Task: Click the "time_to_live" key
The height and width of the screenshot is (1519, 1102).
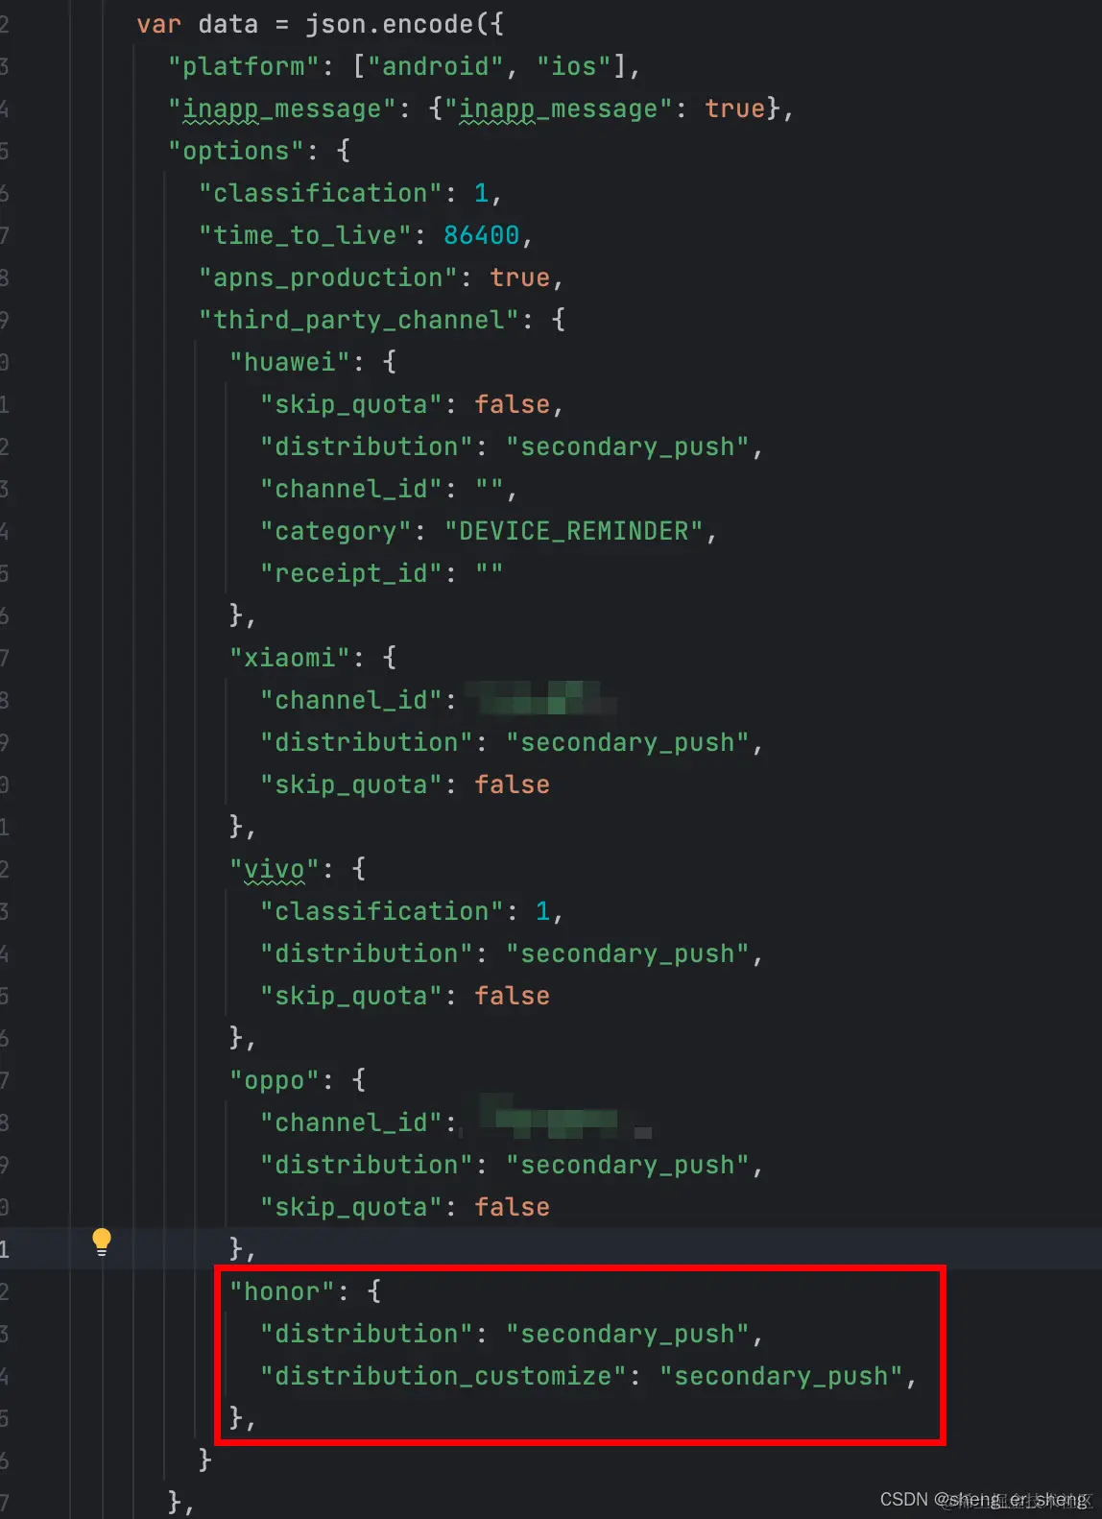Action: pyautogui.click(x=305, y=235)
